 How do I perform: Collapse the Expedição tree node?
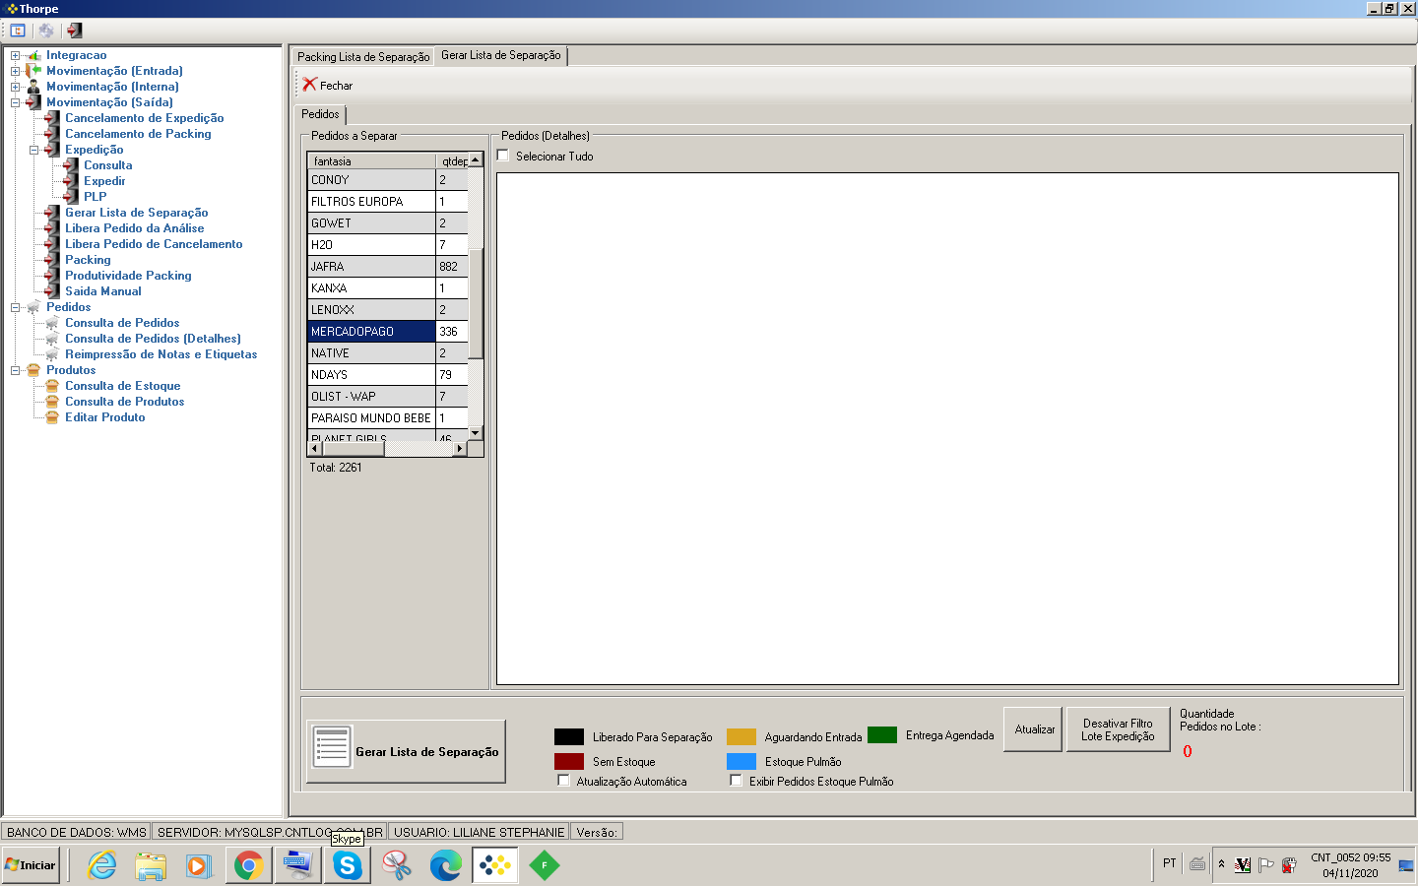tap(33, 150)
